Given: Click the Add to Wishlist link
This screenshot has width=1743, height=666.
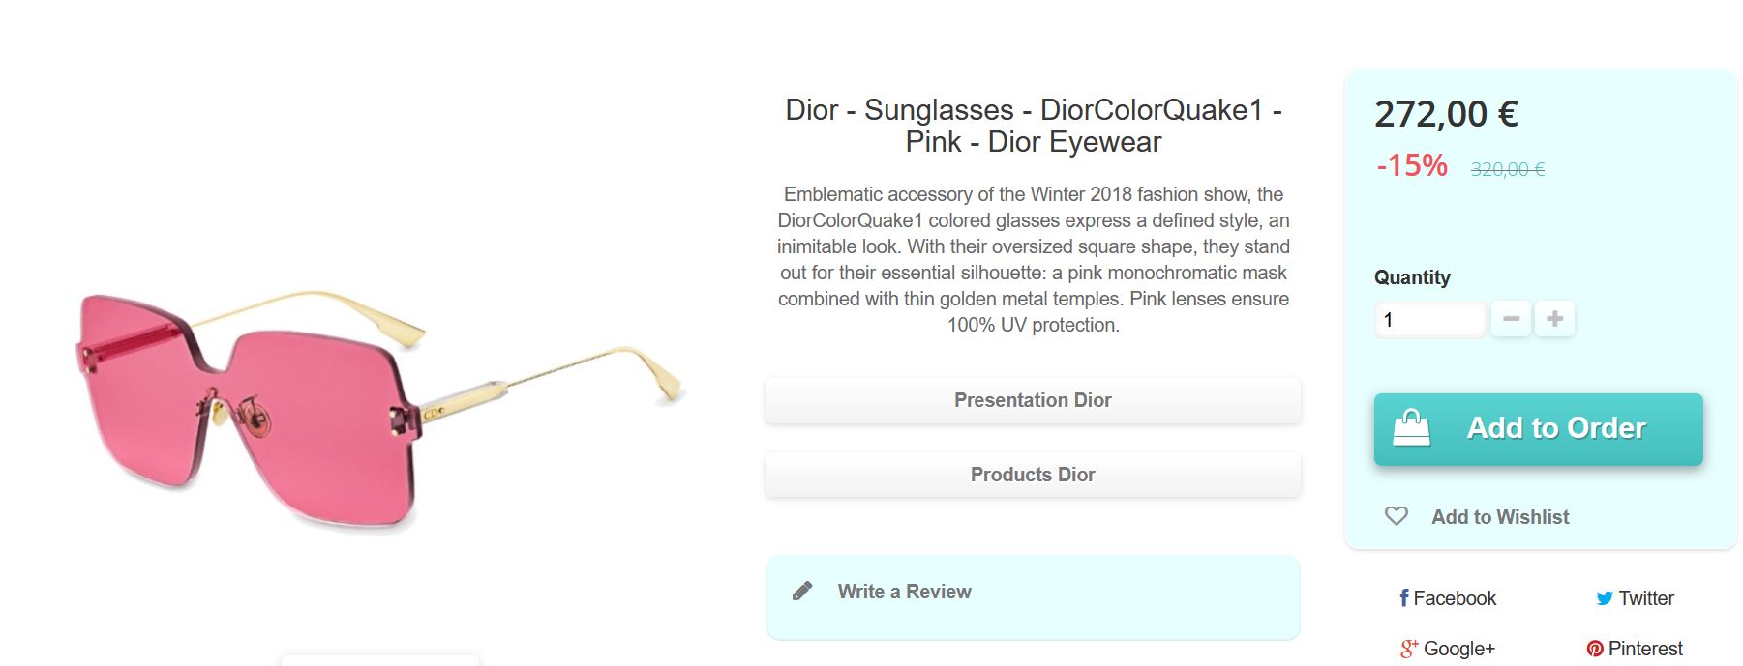Looking at the screenshot, I should [x=1500, y=517].
